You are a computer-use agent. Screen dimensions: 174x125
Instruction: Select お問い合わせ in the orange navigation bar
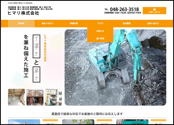(153, 24)
